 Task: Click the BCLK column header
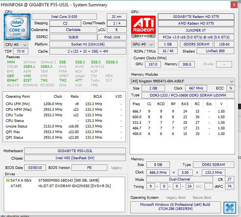[x=92, y=97]
